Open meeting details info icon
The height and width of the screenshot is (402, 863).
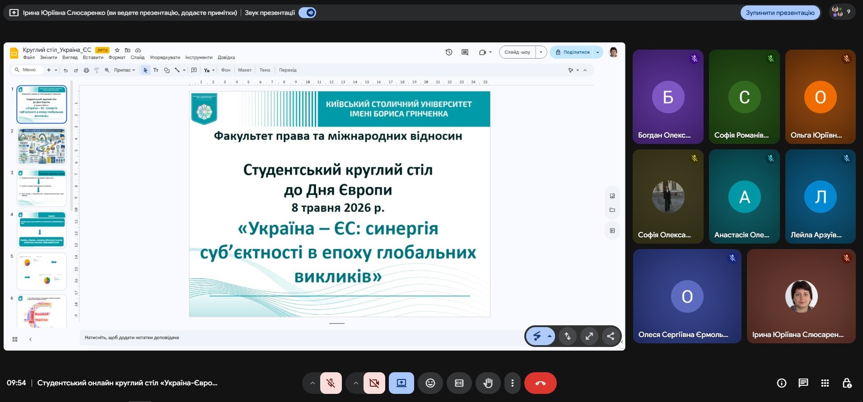coord(781,383)
